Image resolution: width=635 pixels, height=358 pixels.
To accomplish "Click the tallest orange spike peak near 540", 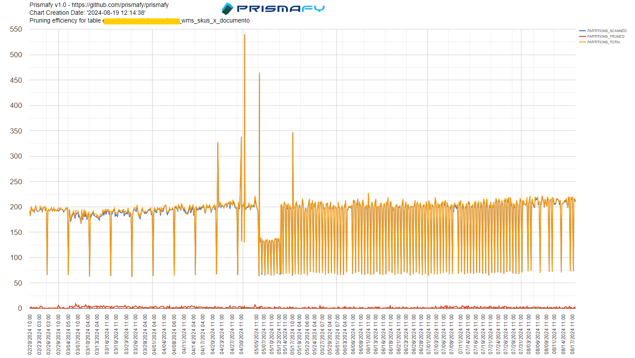I will 244,35.
